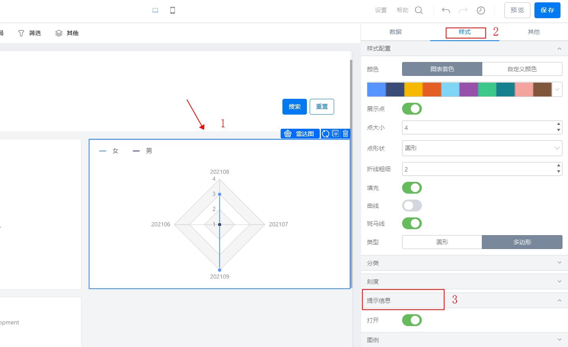
Task: Open the history clock icon
Action: click(x=481, y=10)
